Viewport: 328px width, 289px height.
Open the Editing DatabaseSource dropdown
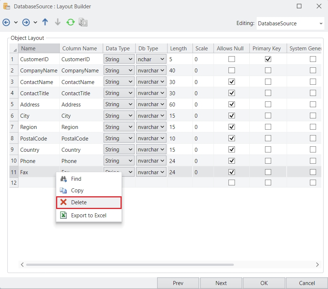click(290, 24)
